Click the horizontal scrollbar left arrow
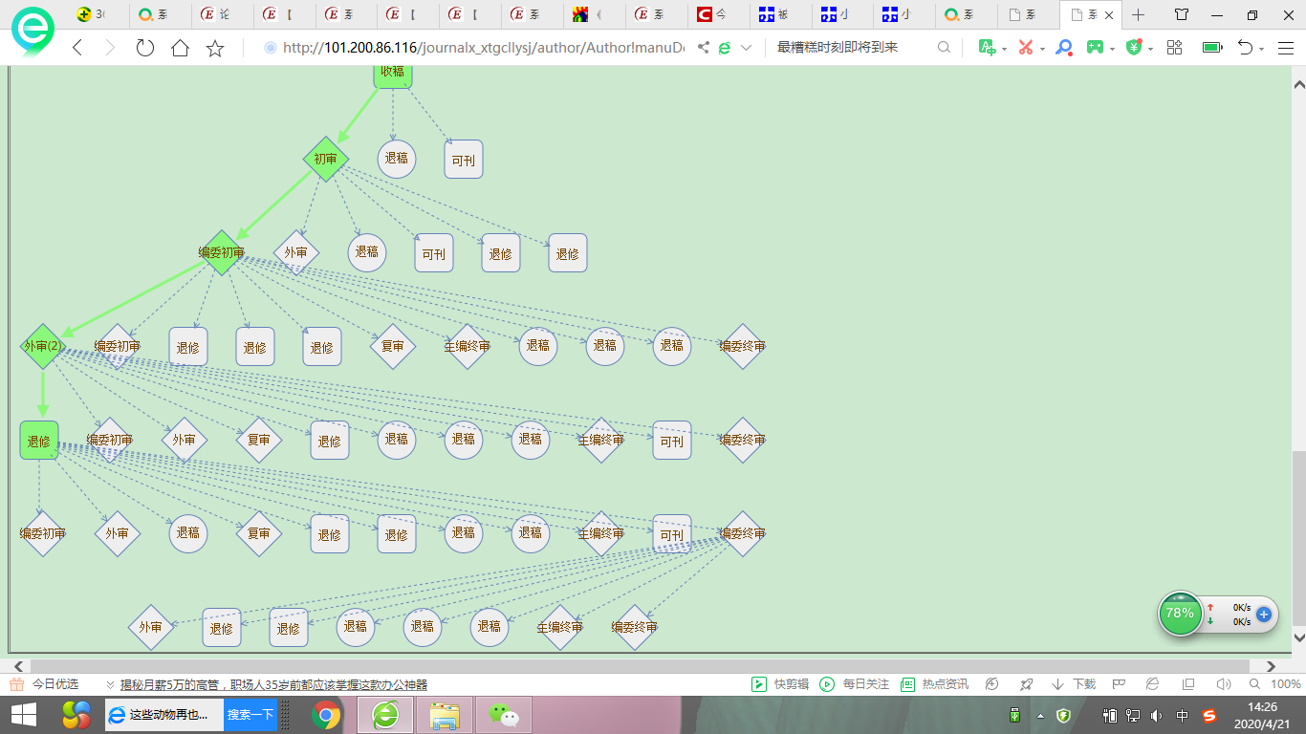1306x734 pixels. click(x=16, y=666)
